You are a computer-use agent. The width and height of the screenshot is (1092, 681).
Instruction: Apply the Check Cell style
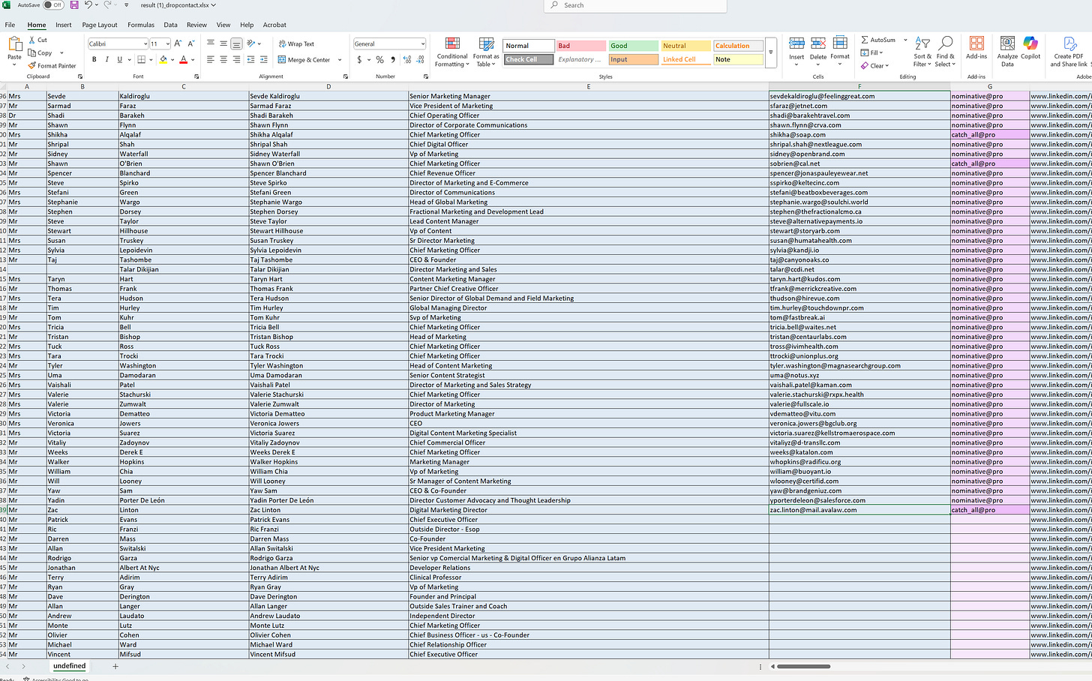529,59
